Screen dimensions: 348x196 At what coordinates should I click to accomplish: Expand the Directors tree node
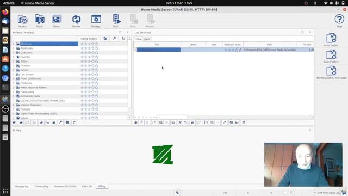pyautogui.click(x=14, y=66)
